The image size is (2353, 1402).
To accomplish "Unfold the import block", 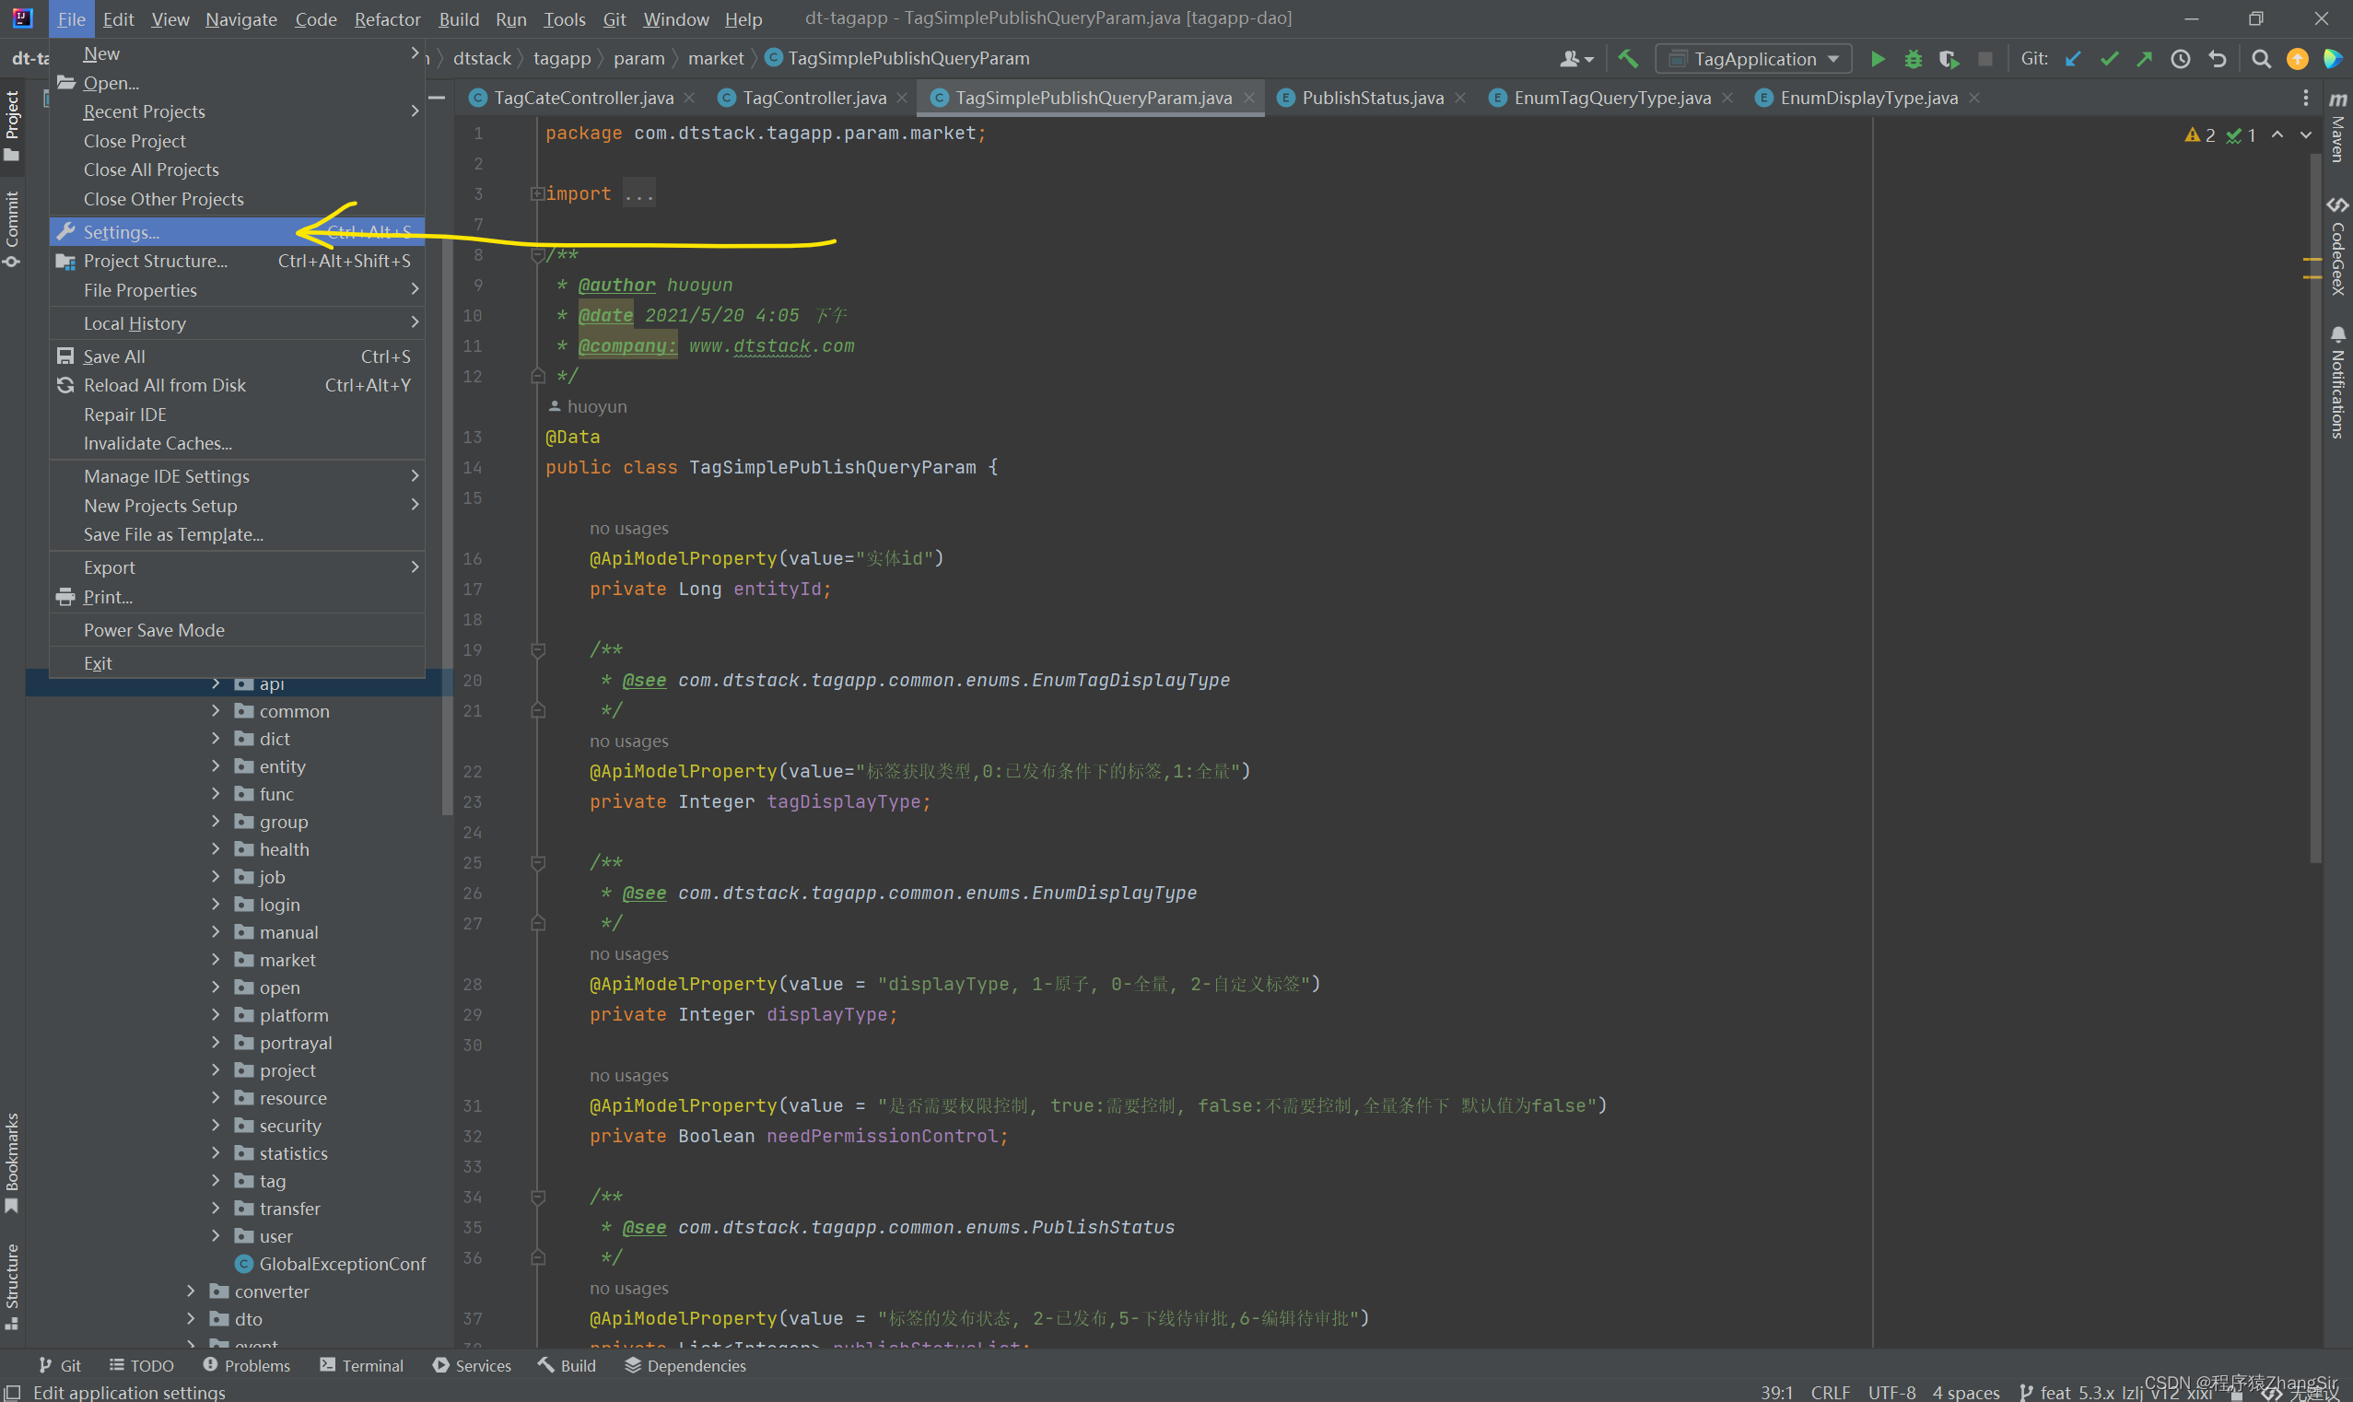I will pyautogui.click(x=537, y=193).
